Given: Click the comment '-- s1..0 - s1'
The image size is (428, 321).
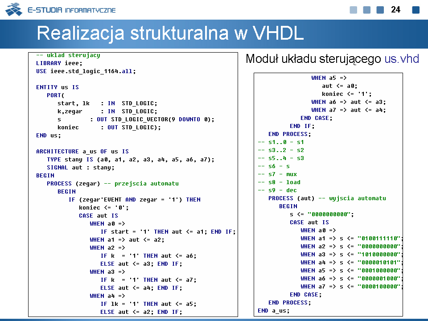Looking at the screenshot, I should point(280,142).
